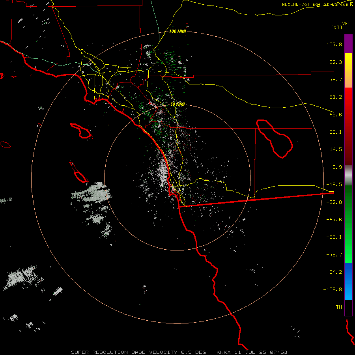
Task: Select the -16.5 legend value
Action: tap(334, 185)
